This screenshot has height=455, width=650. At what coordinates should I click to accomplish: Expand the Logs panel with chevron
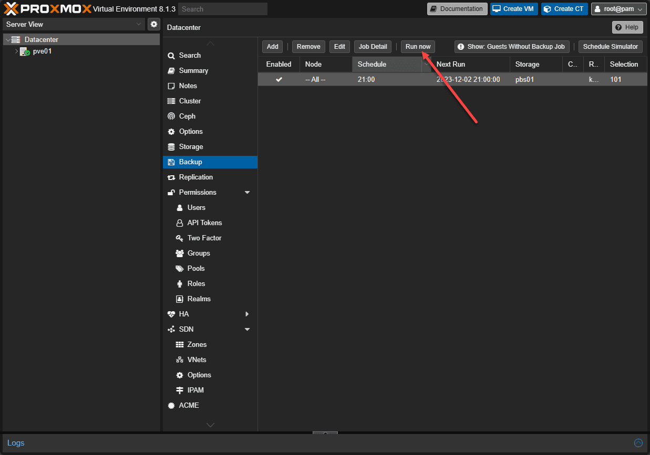coord(638,443)
